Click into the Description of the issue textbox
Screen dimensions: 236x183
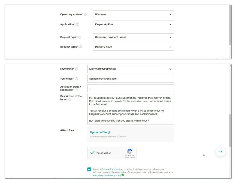tap(130, 109)
